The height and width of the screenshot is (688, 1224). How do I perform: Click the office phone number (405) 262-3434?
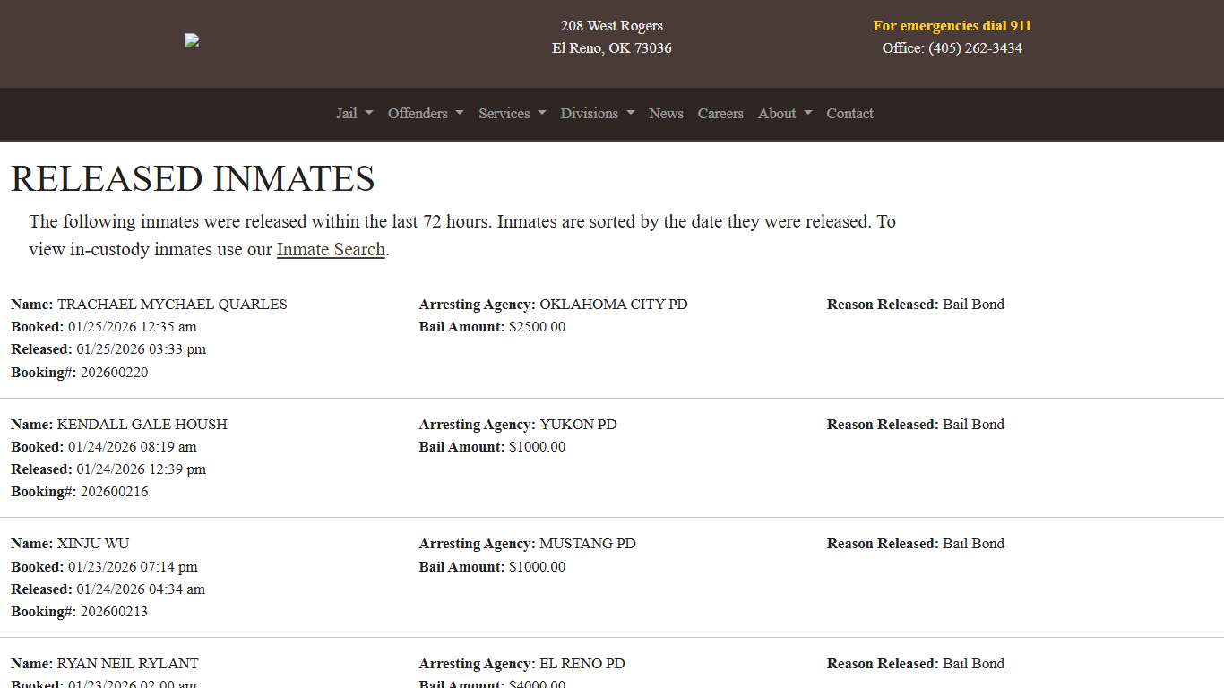(x=975, y=48)
